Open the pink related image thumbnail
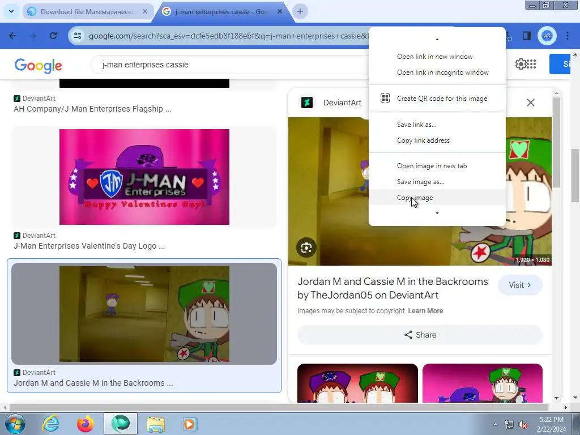Viewport: 580px width, 435px height. (483, 383)
